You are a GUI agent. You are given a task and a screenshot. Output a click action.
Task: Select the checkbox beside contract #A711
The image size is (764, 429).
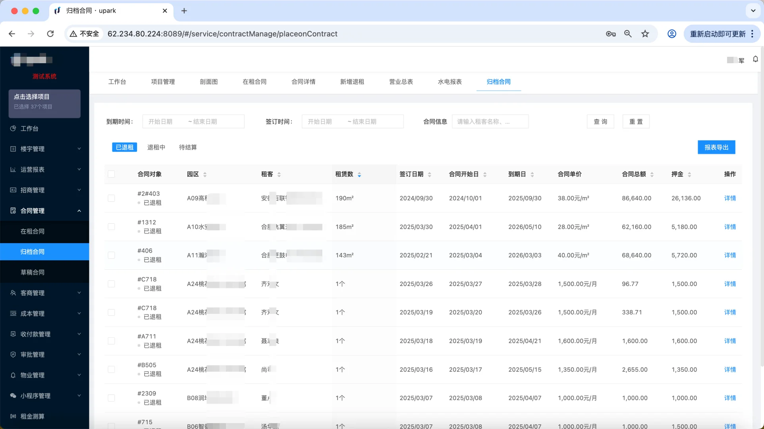pyautogui.click(x=112, y=341)
